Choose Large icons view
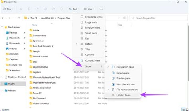Viewport: 189px width, 111px height. [x=89, y=22]
